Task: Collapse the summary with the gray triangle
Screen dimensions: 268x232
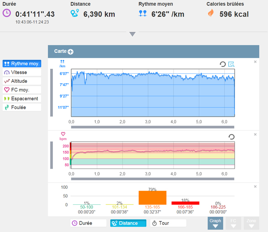Action: tap(132, 34)
